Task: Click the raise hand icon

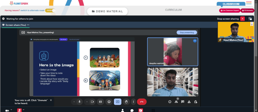Action: 126,102
